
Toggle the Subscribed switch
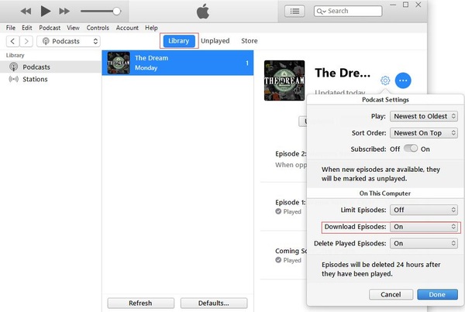click(411, 148)
